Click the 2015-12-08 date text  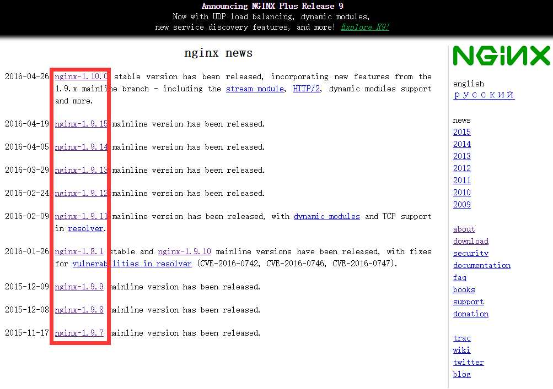pyautogui.click(x=27, y=310)
